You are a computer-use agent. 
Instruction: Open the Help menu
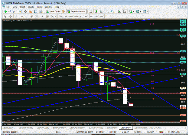(x=57, y=7)
